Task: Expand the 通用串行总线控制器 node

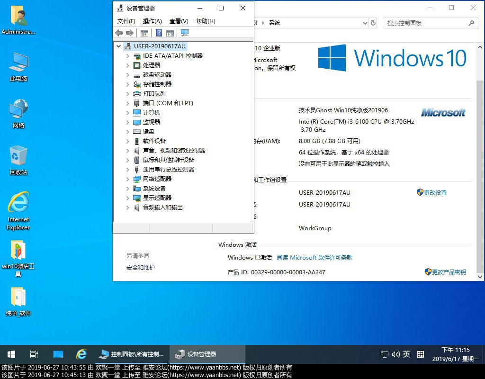Action: [x=128, y=170]
